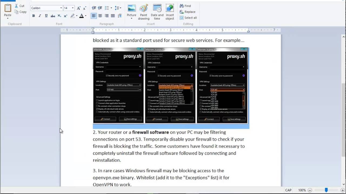Expand the highlight color dropdown arrow
Image resolution: width=346 pixels, height=194 pixels.
[x=76, y=16]
